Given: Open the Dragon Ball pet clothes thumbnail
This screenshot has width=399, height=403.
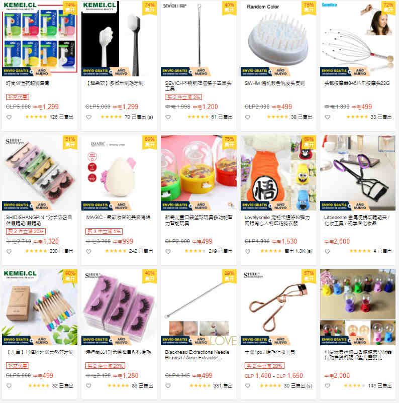Looking at the screenshot, I should click(x=278, y=173).
